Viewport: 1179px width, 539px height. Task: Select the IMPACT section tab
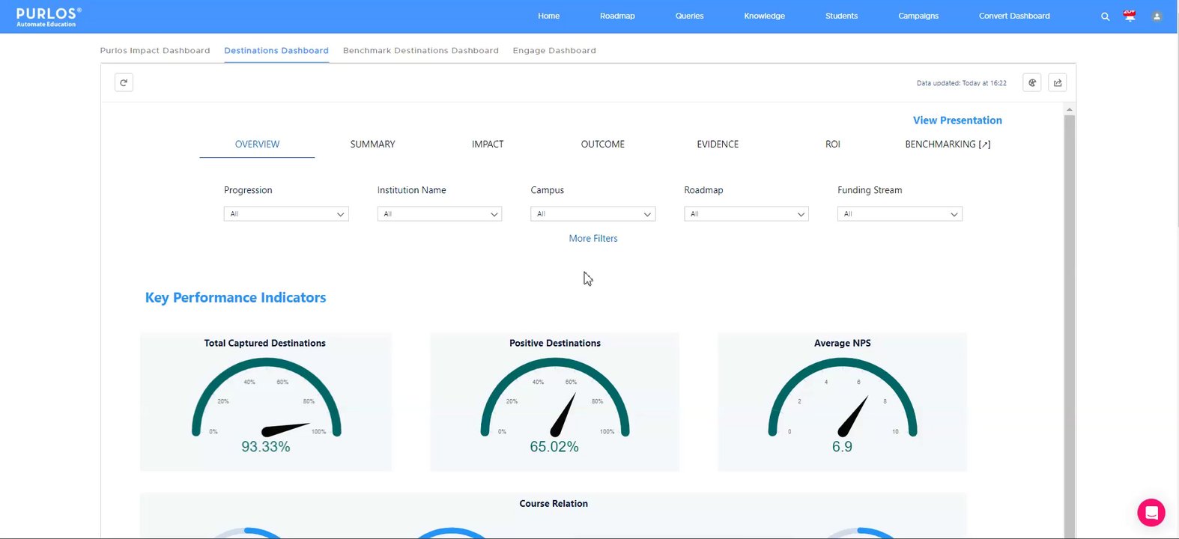pos(488,144)
